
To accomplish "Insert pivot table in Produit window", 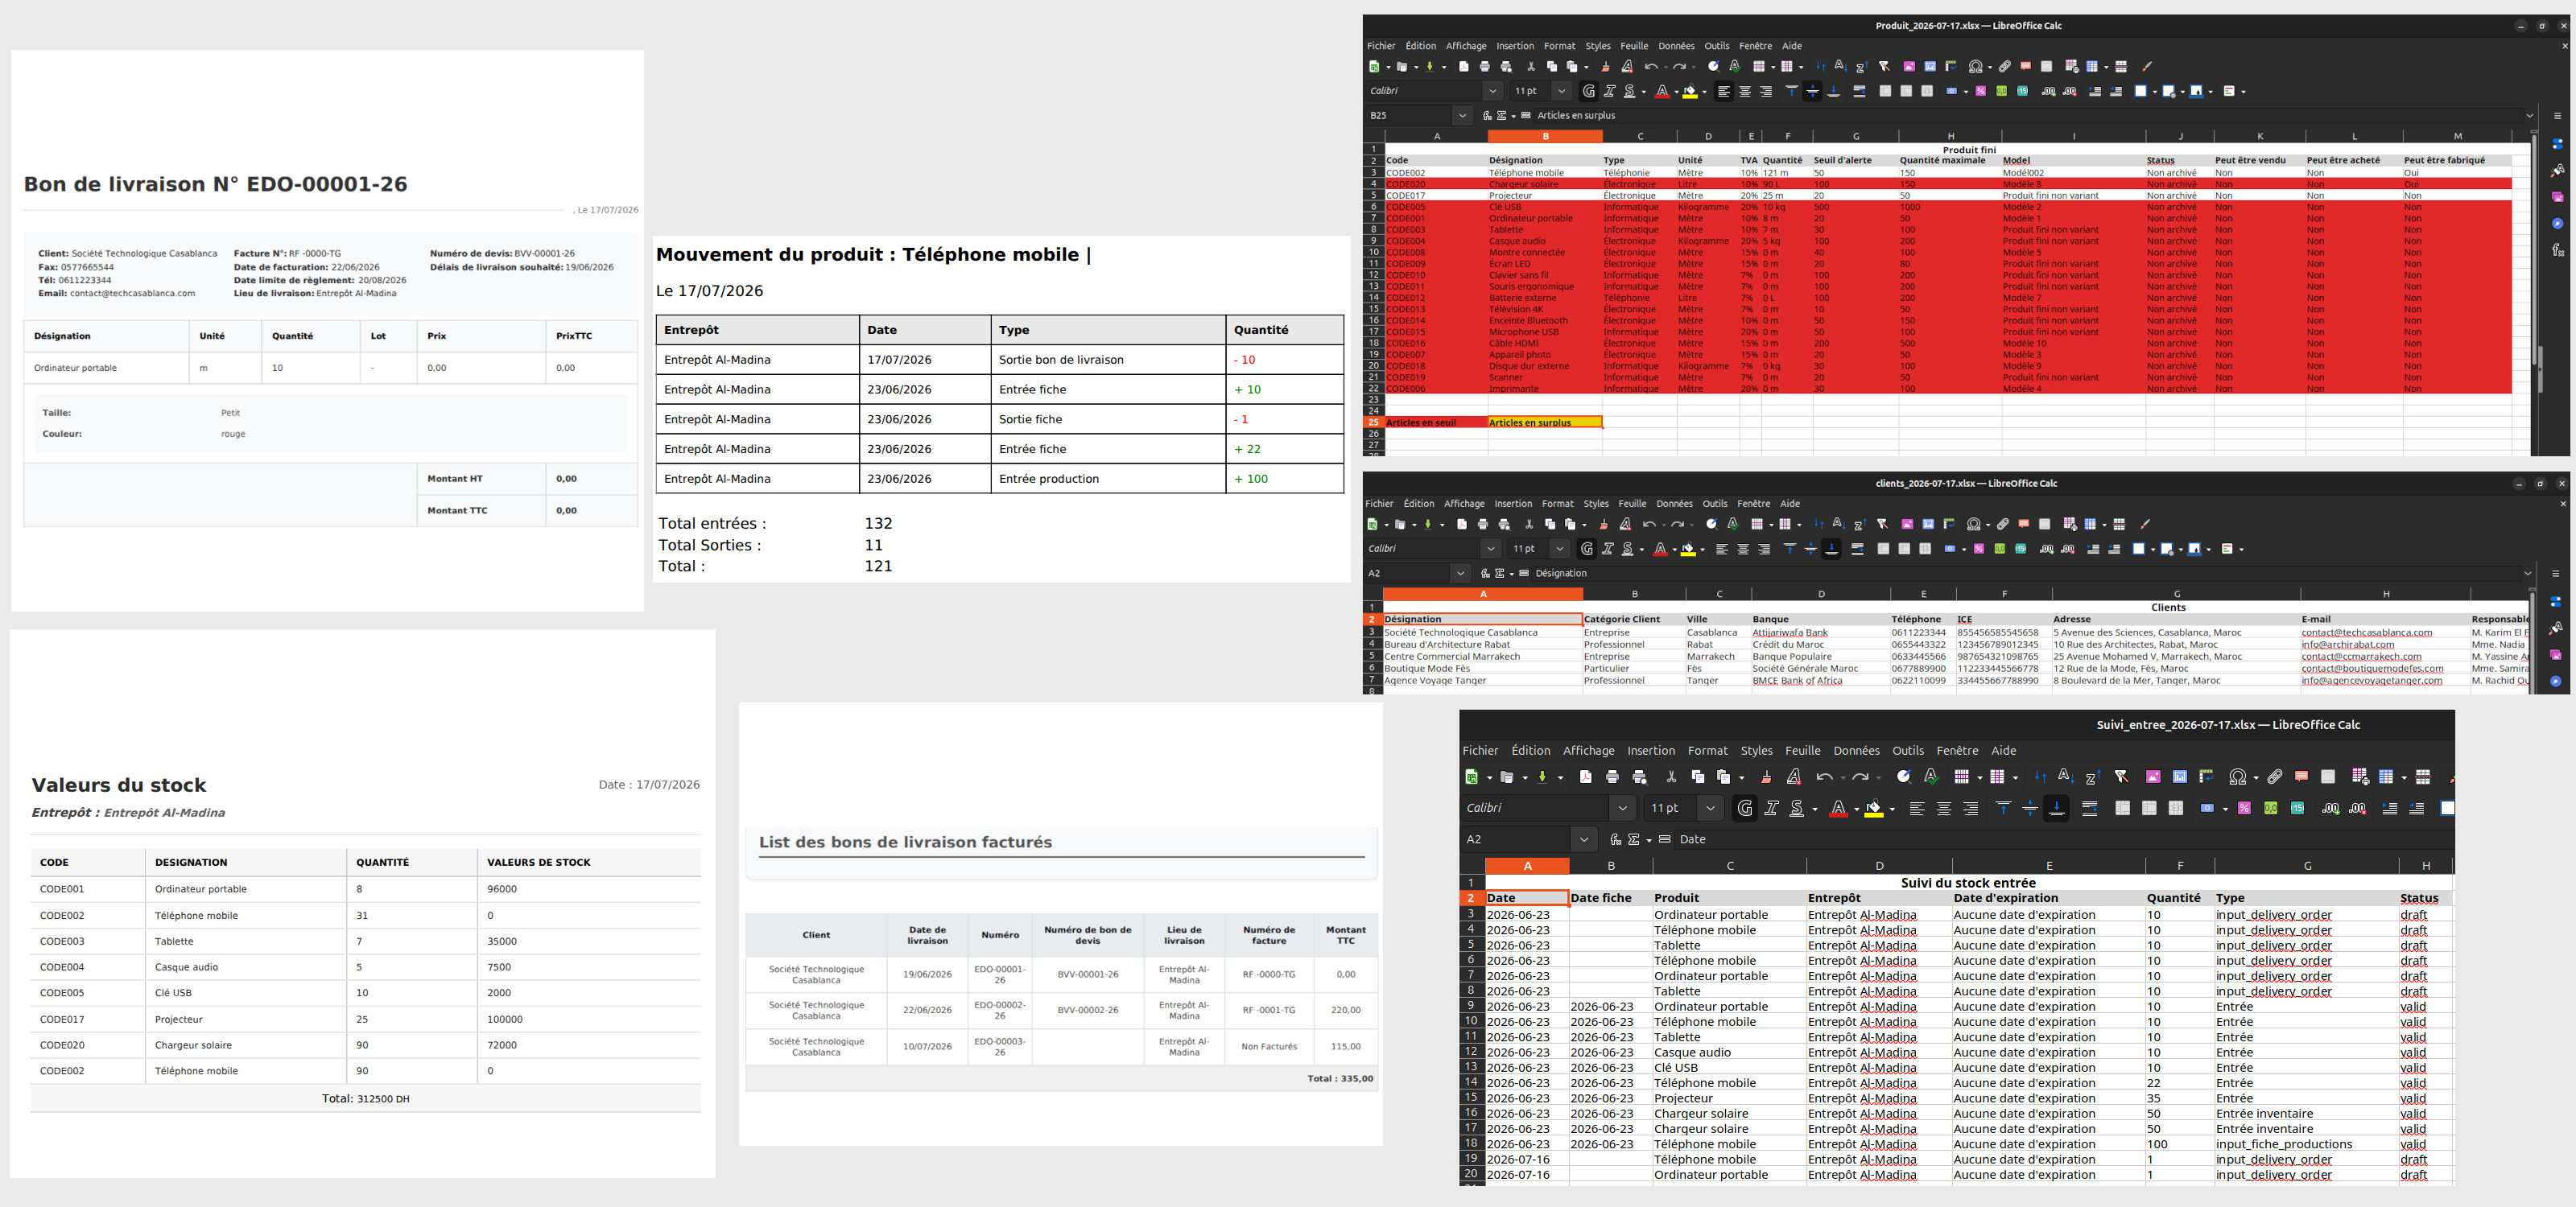I will (x=1951, y=67).
